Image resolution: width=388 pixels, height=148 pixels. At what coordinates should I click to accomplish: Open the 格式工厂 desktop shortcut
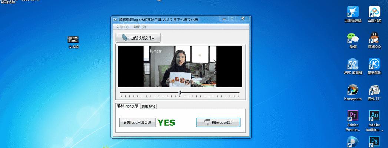374,92
